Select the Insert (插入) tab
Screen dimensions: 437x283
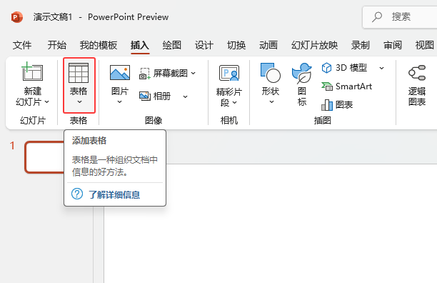[140, 45]
